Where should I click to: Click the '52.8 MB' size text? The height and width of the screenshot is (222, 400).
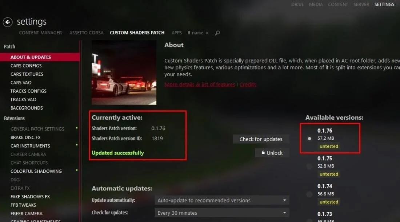click(x=325, y=166)
